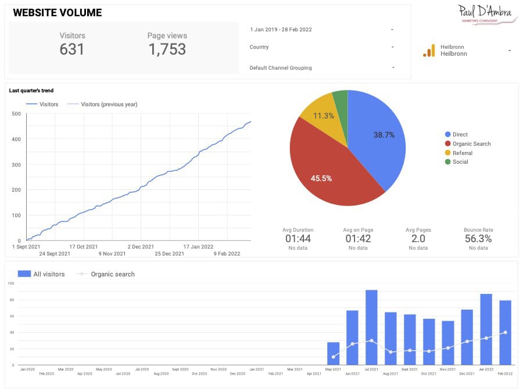Click the 17 Oct 2021 axis label
This screenshot has width=523, height=392.
click(x=83, y=247)
